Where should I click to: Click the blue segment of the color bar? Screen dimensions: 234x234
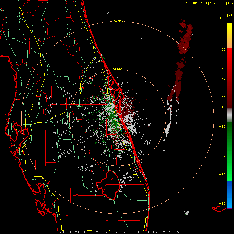230,194
